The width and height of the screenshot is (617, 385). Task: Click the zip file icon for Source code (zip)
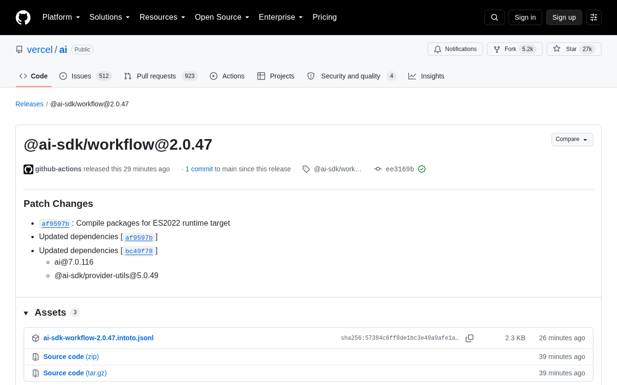[36, 357]
